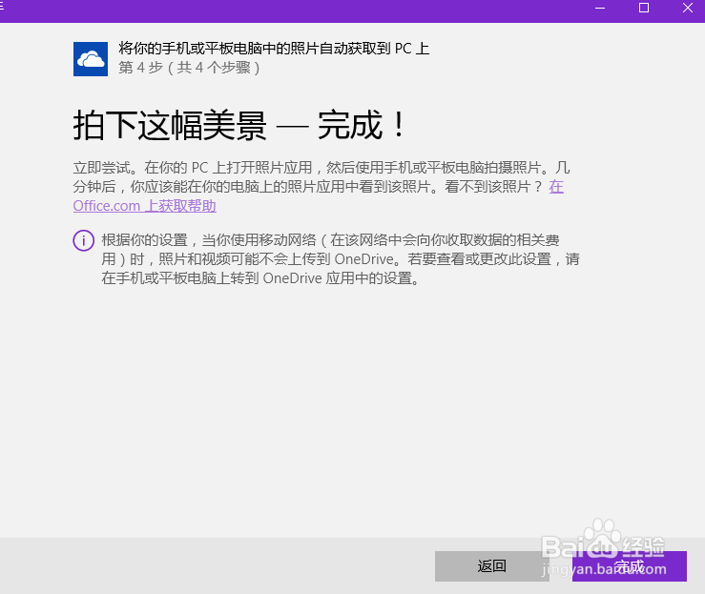Click the OneDrive cloud icon
Screen dimensions: 705x594
click(x=91, y=59)
